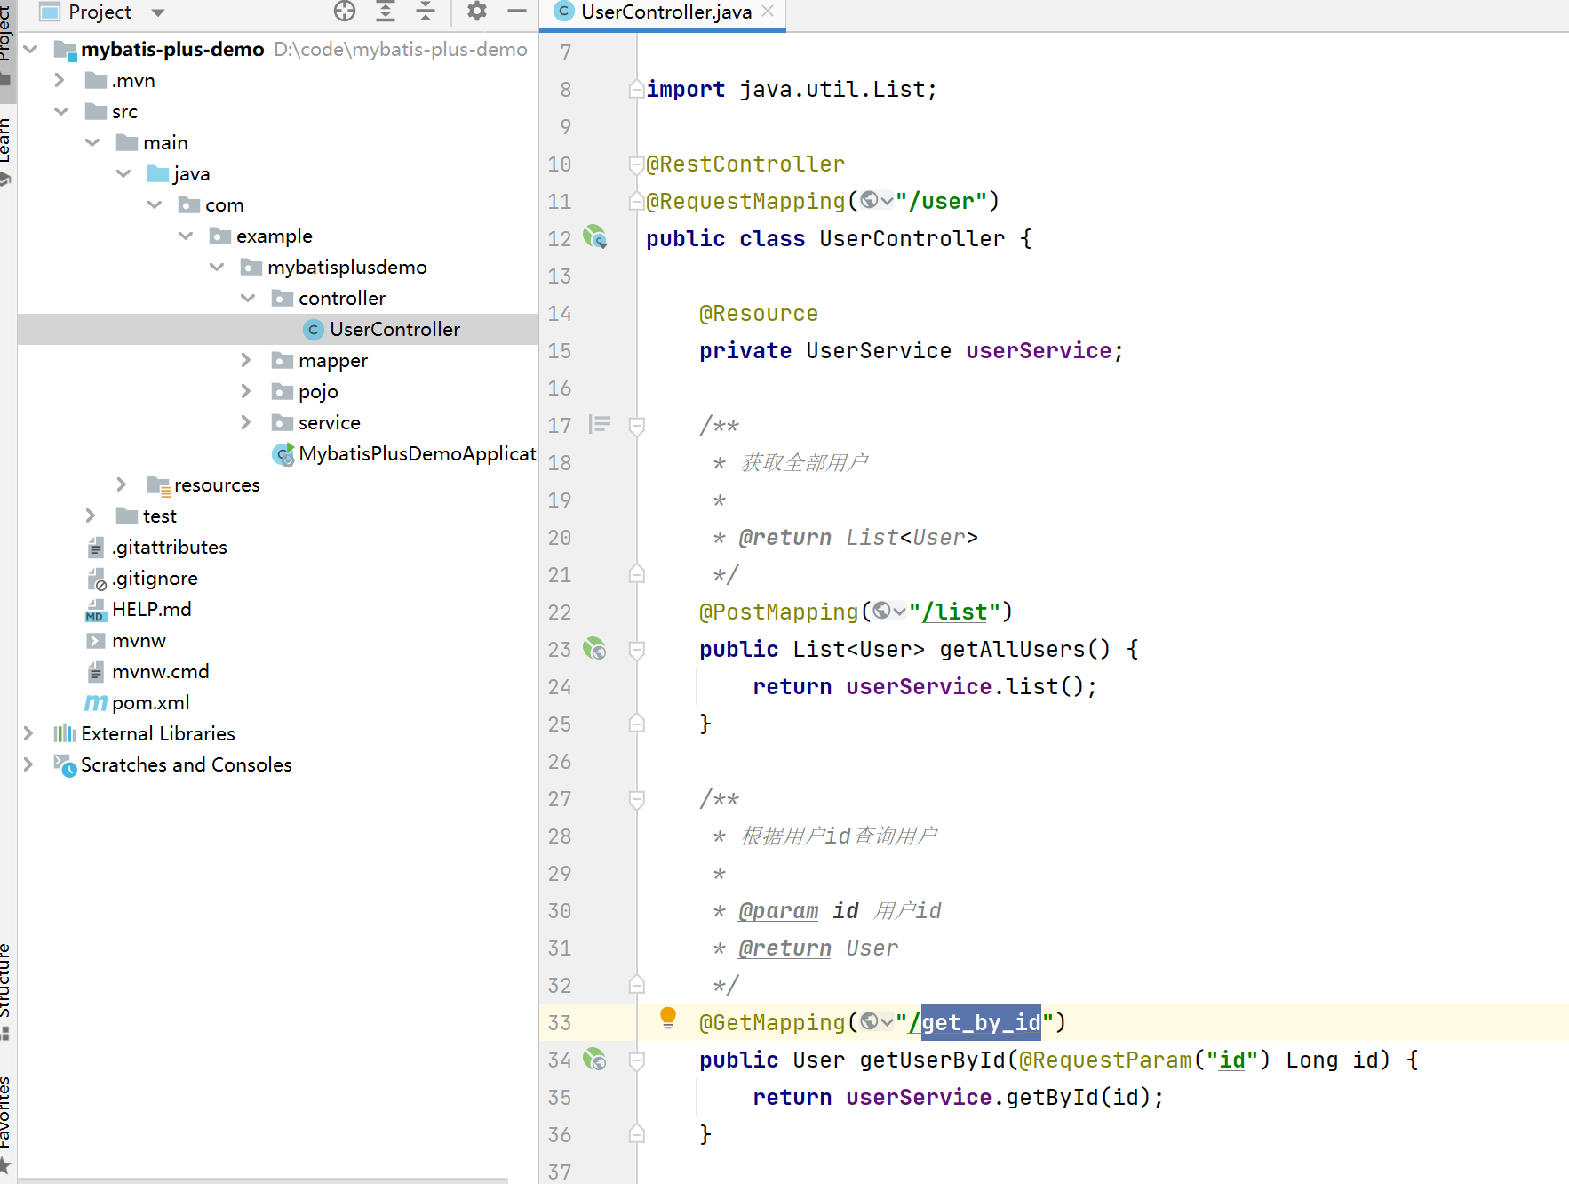Click the Expand All icon in Project toolbar
This screenshot has width=1569, height=1184.
coord(386,12)
